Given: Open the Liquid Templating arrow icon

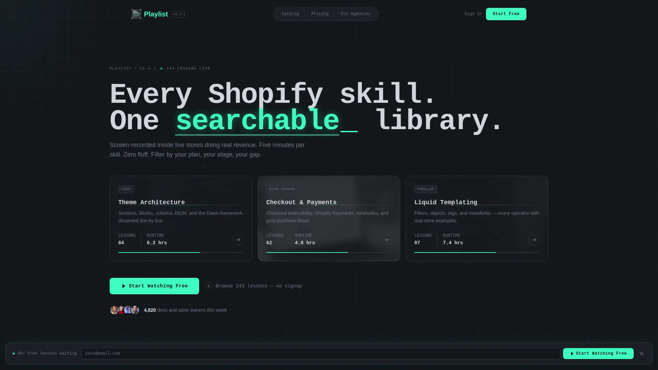Looking at the screenshot, I should pos(534,240).
